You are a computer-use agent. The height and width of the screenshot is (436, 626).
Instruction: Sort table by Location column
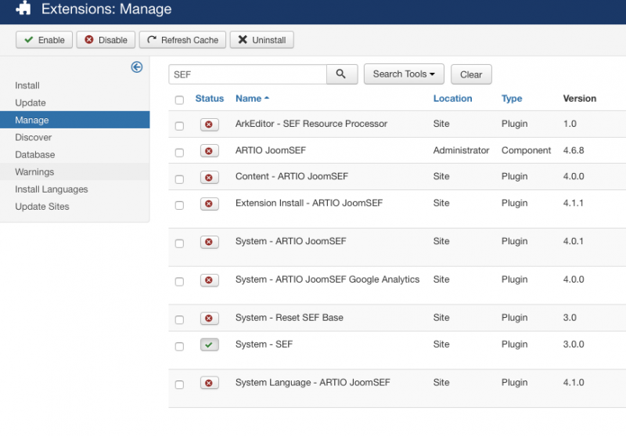452,99
